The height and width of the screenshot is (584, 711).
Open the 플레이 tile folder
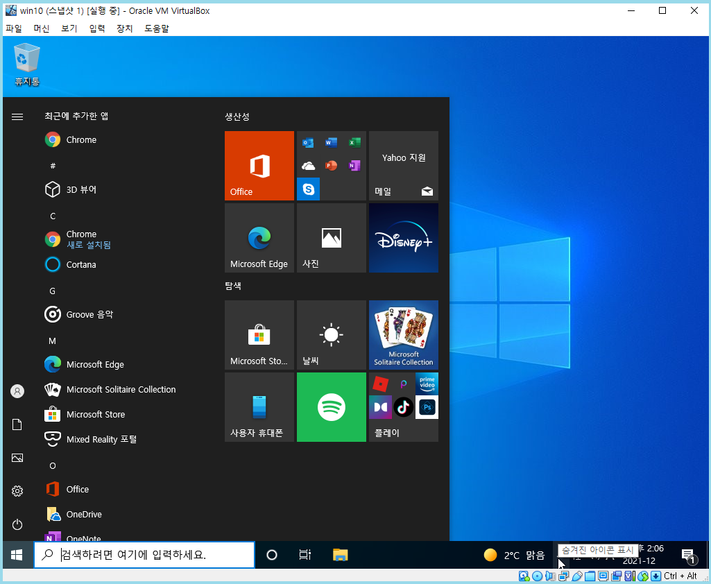point(404,406)
